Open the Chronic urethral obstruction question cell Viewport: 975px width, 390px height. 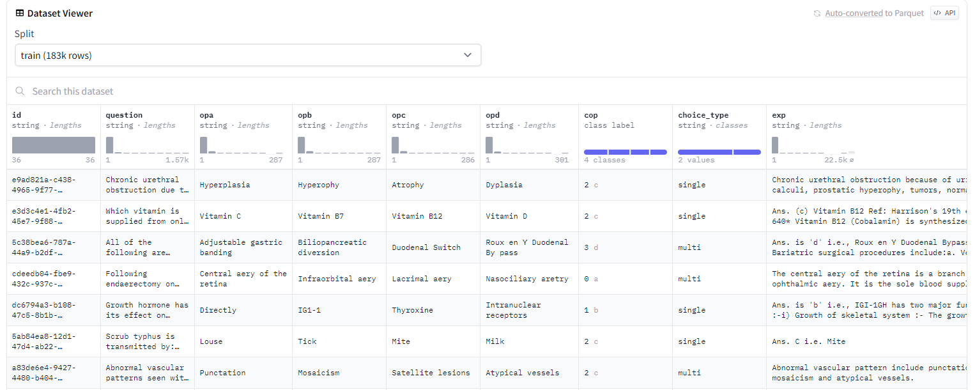pyautogui.click(x=147, y=185)
